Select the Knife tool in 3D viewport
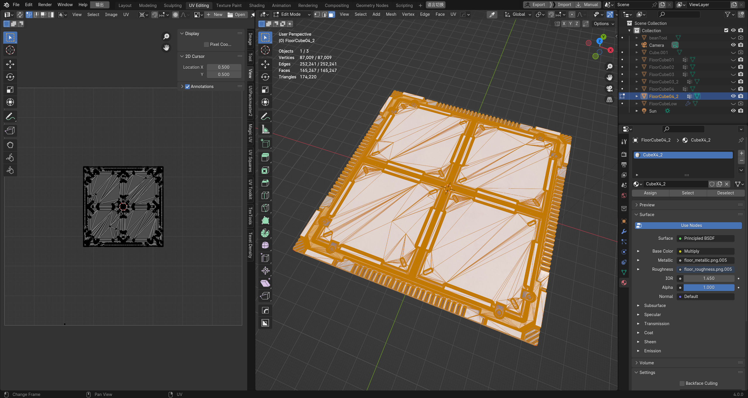The image size is (748, 398). tap(265, 208)
